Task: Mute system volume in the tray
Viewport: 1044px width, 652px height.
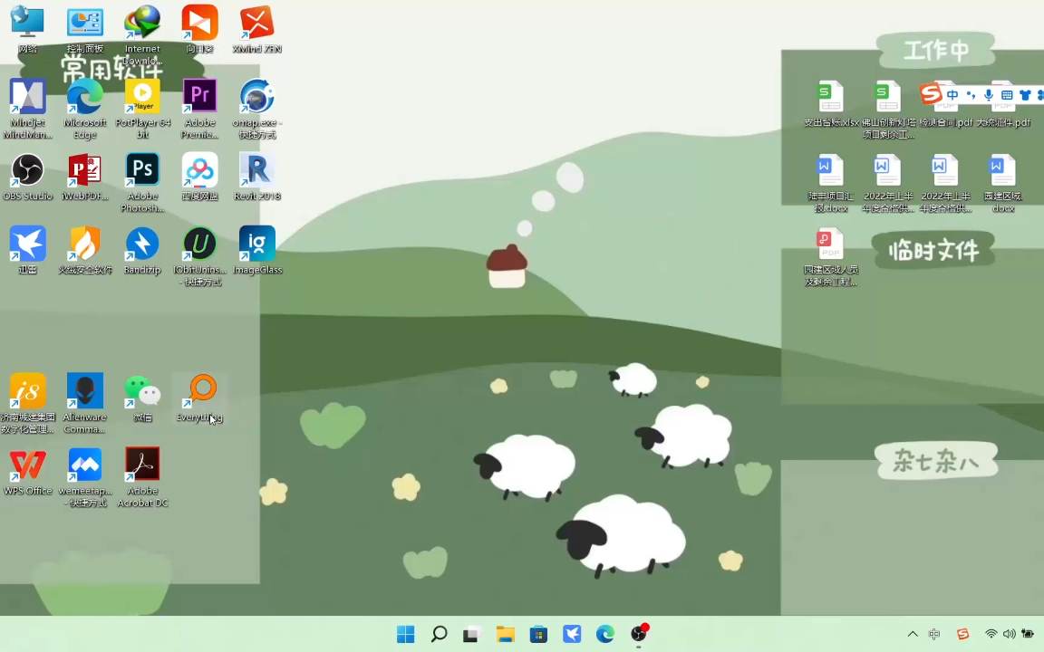Action: point(1009,634)
